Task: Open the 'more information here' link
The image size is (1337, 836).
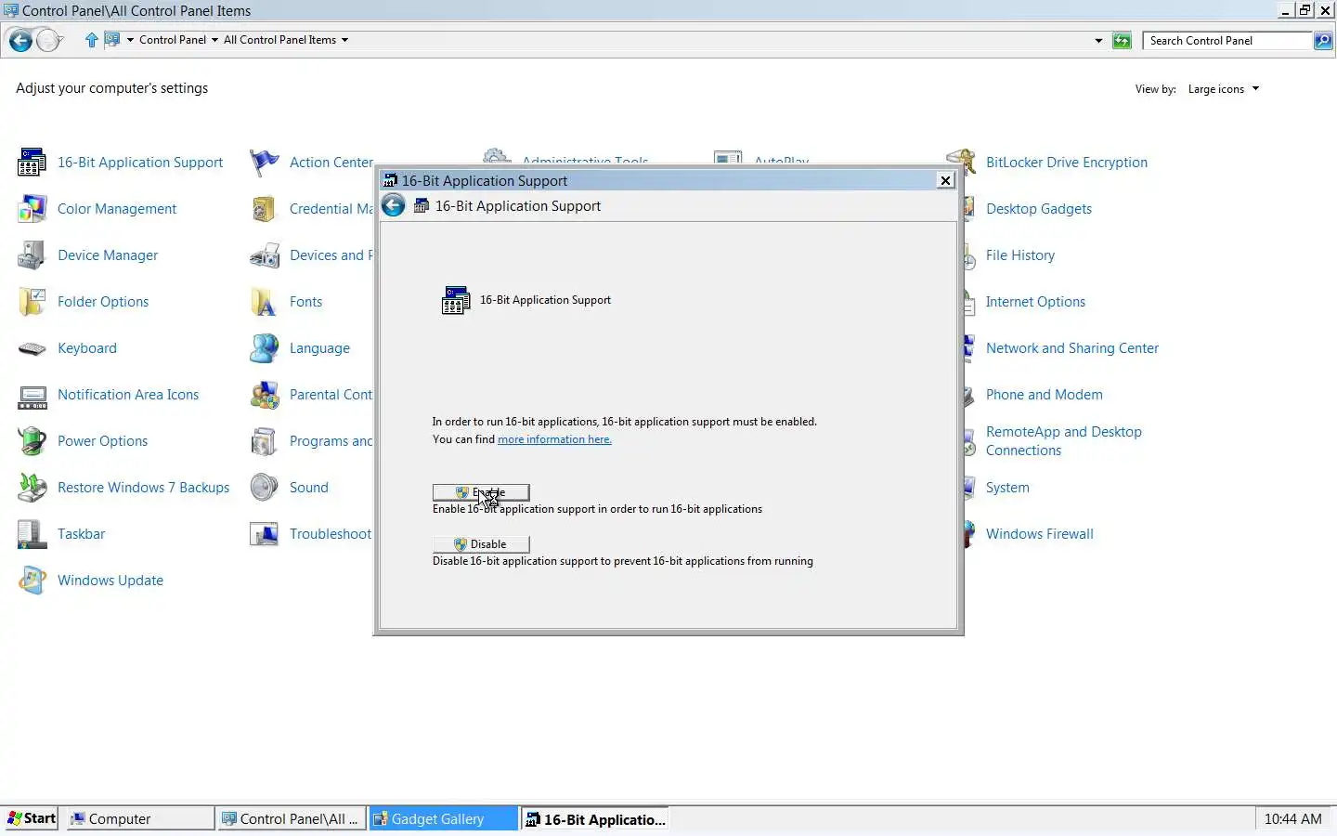Action: (x=554, y=439)
